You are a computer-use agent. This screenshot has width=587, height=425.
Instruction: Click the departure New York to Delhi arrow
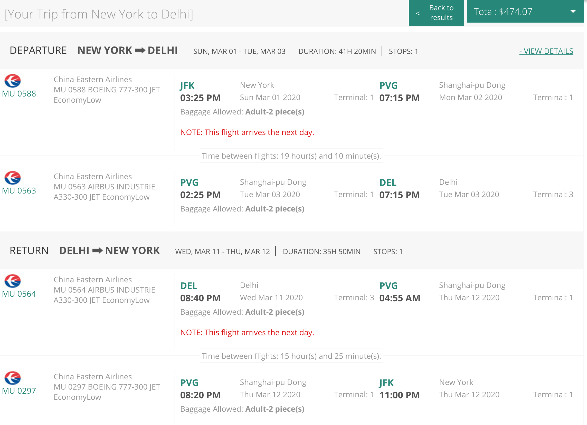140,51
